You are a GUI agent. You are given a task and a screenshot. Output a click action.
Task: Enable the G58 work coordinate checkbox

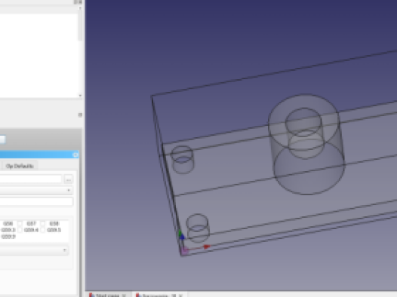point(43,223)
